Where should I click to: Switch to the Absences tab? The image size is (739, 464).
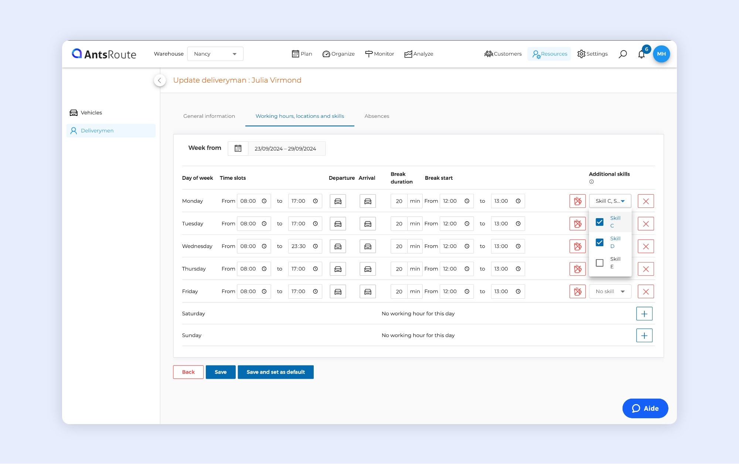click(377, 116)
